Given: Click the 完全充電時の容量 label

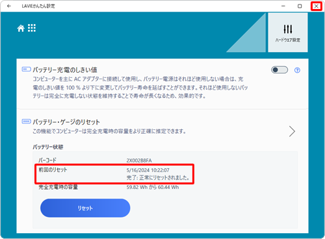Looking at the screenshot, I should pyautogui.click(x=58, y=187).
